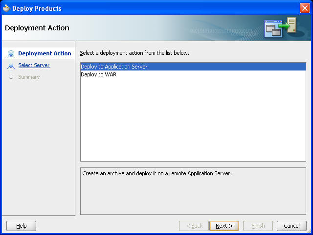Click the archive description text box
This screenshot has height=235, width=313.
point(193,191)
